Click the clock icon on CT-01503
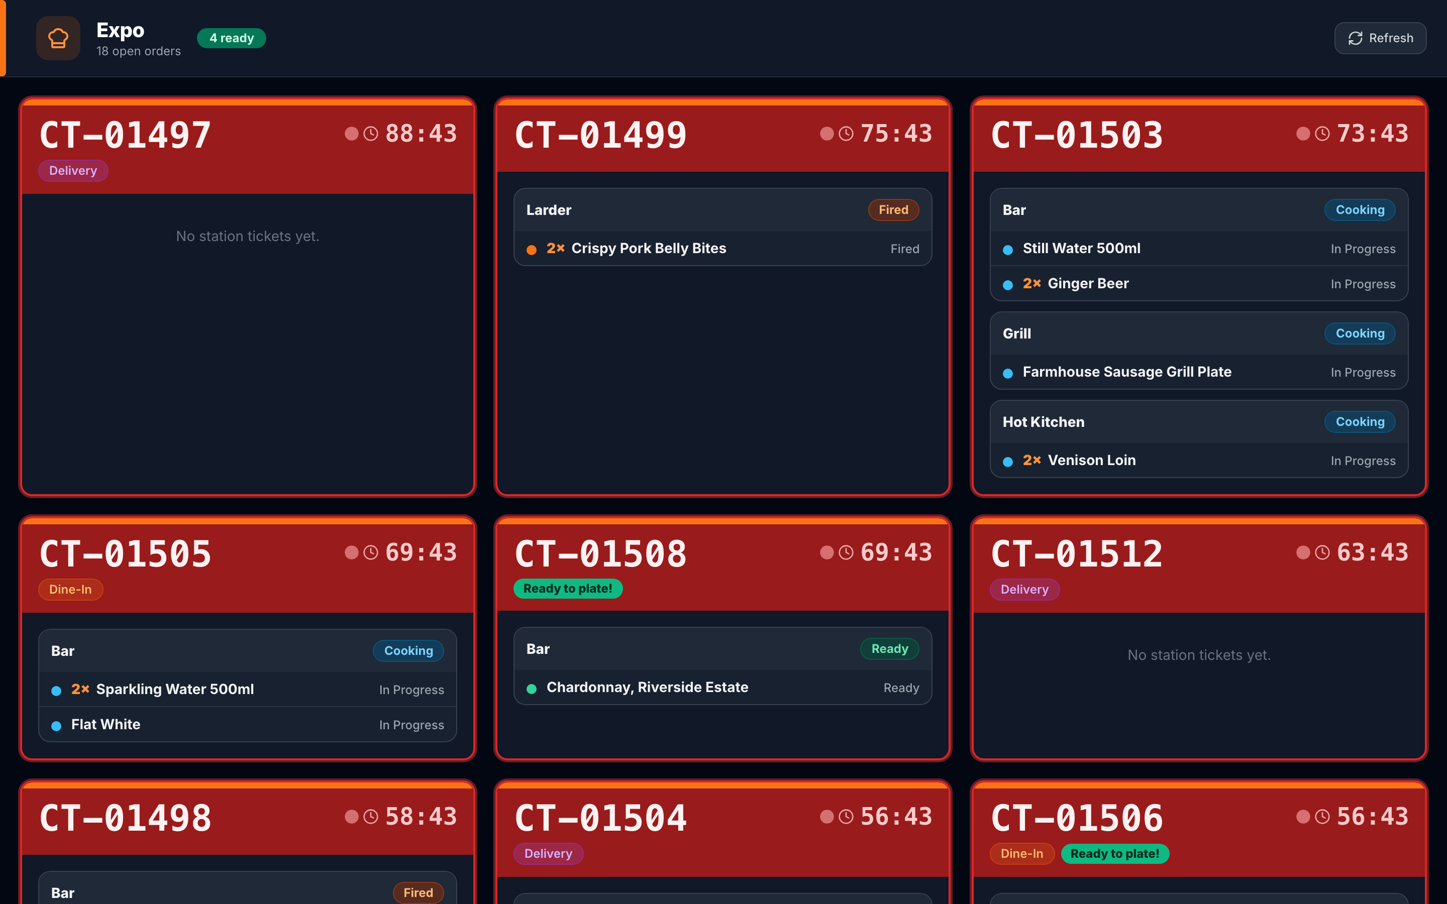The width and height of the screenshot is (1447, 904). pyautogui.click(x=1322, y=133)
